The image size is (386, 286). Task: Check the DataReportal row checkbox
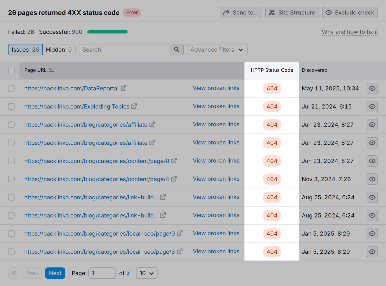(11, 88)
